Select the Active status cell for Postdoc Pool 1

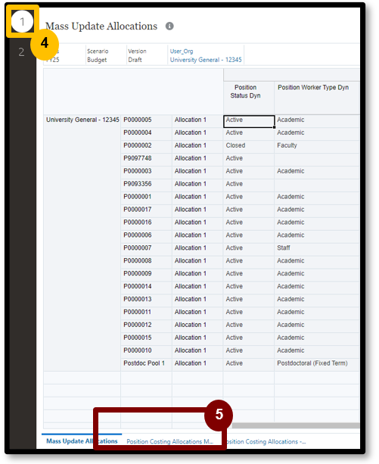[x=249, y=363]
